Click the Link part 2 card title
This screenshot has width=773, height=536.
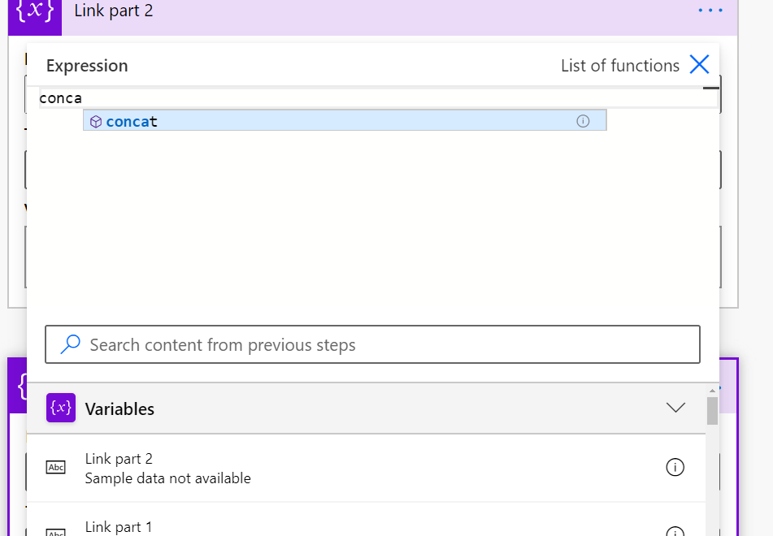point(113,11)
